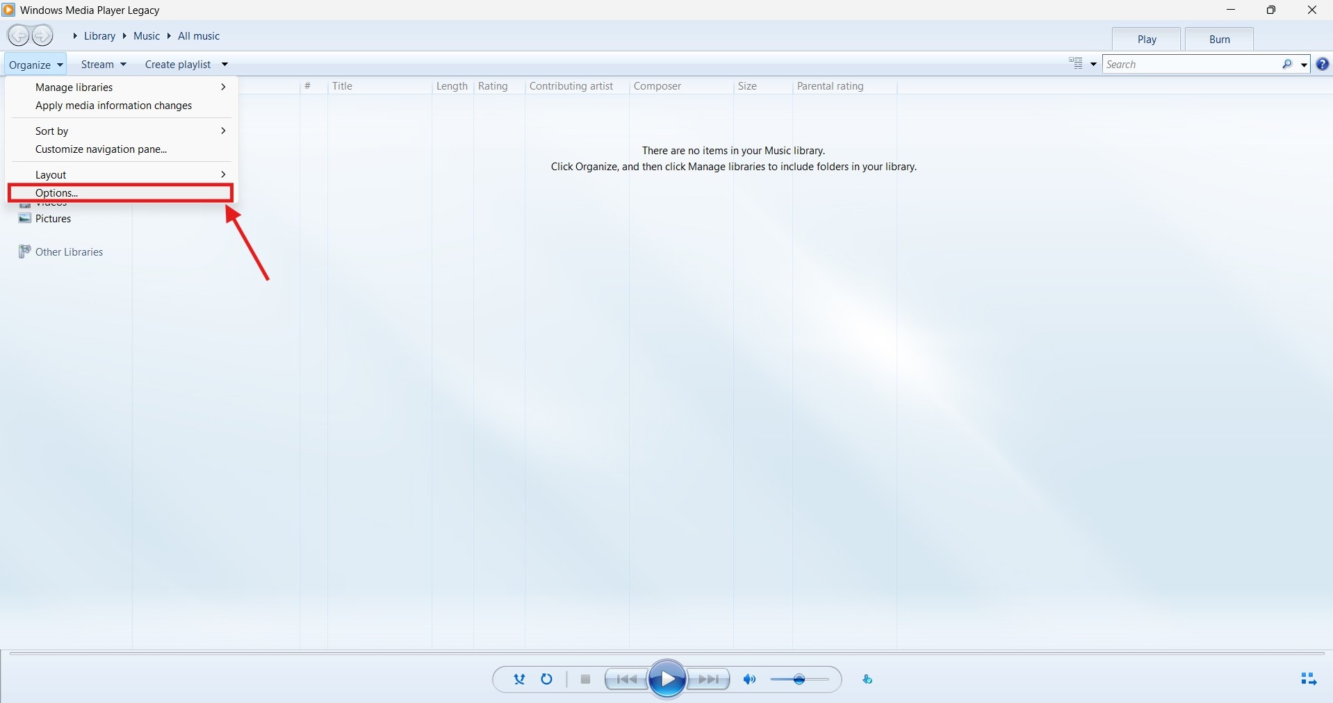Expand the Create playlist dropdown arrow
This screenshot has width=1333, height=703.
[224, 65]
